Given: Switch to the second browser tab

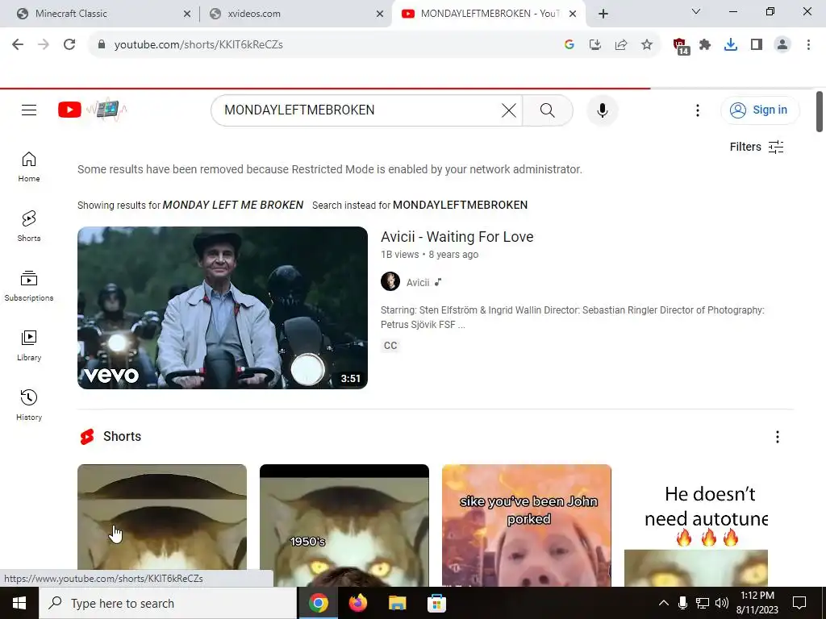Looking at the screenshot, I should coord(295,14).
